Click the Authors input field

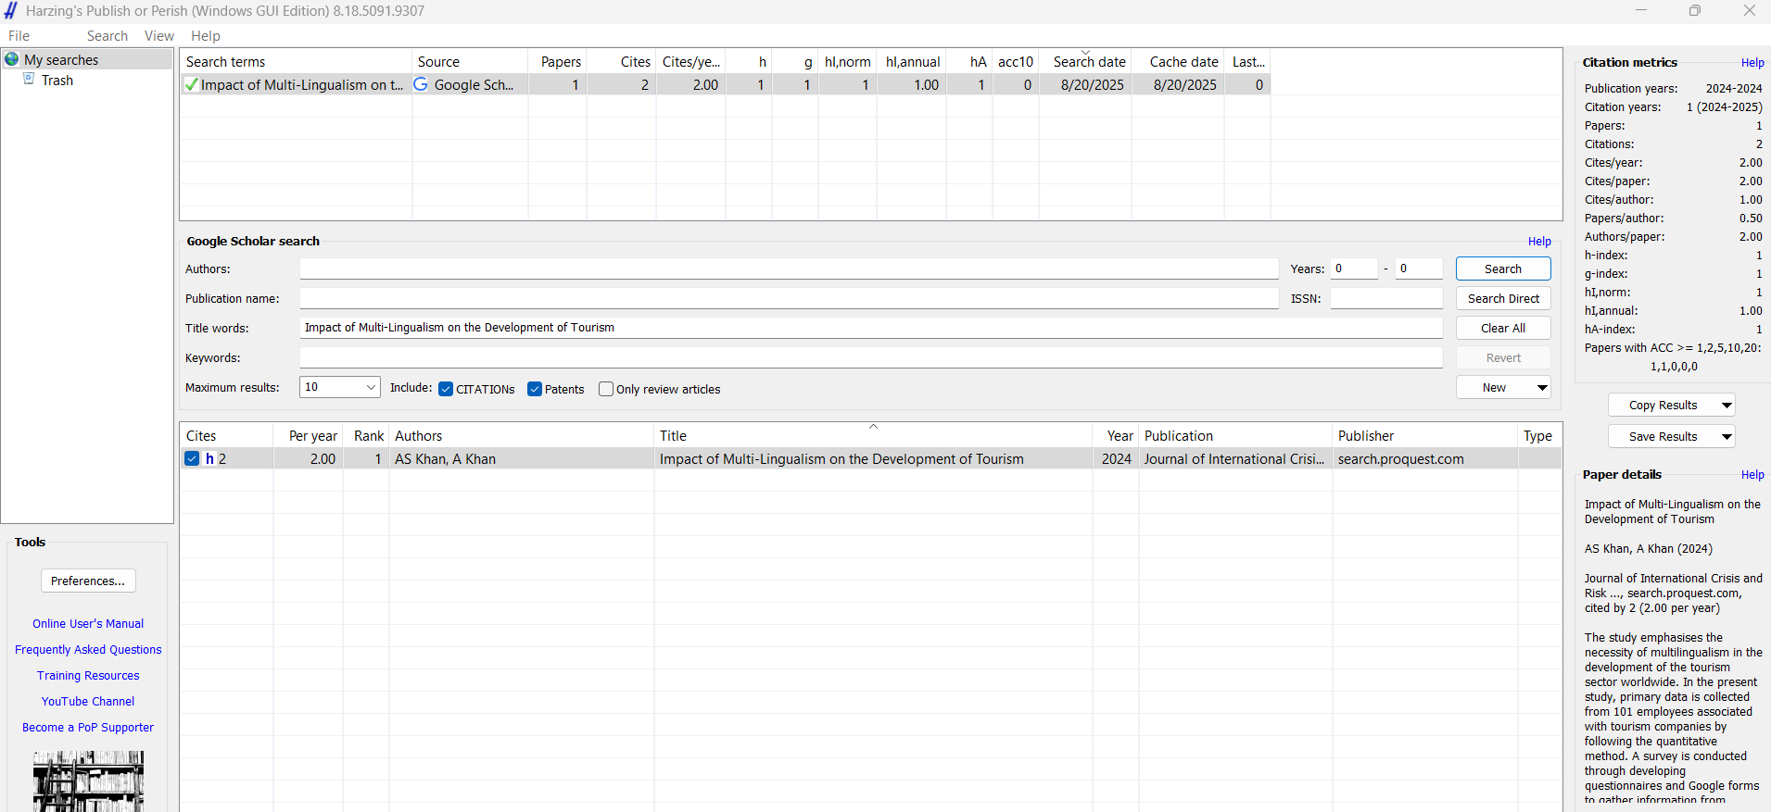[789, 269]
